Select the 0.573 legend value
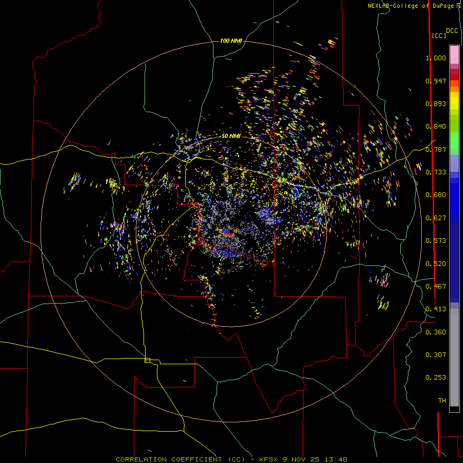Image resolution: width=463 pixels, height=463 pixels. (436, 241)
